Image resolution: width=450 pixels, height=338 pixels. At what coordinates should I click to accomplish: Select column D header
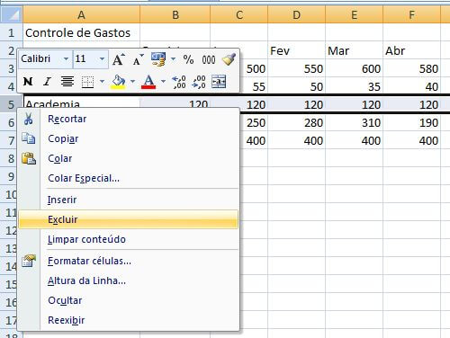pyautogui.click(x=296, y=14)
